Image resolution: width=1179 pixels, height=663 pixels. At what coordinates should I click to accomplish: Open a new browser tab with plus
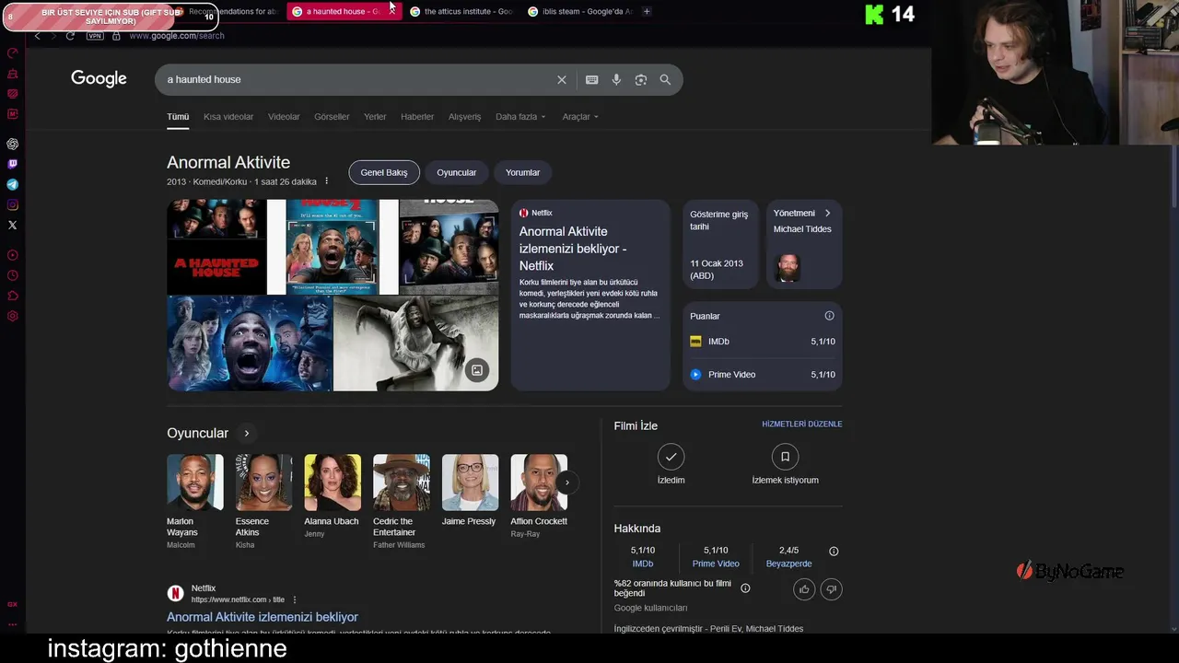tap(647, 11)
